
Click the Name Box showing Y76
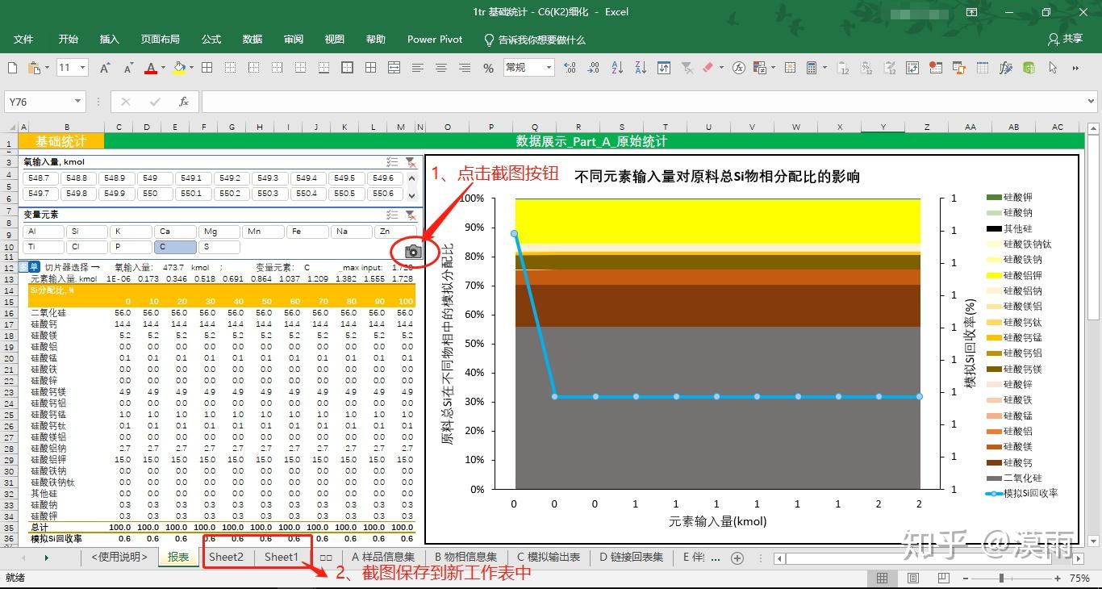[x=40, y=102]
